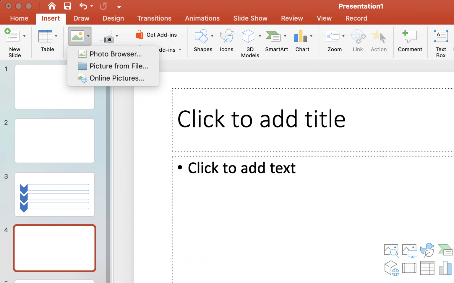The image size is (454, 283).
Task: Open the Shapes gallery
Action: pyautogui.click(x=203, y=41)
